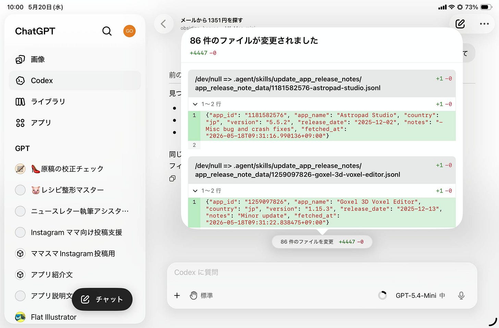Click the loading spinner in composer
This screenshot has width=499, height=328.
[x=382, y=295]
